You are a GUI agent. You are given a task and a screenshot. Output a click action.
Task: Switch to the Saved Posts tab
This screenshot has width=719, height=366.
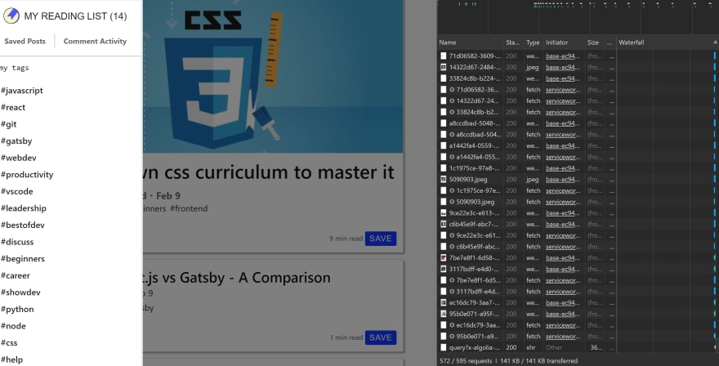pyautogui.click(x=25, y=42)
